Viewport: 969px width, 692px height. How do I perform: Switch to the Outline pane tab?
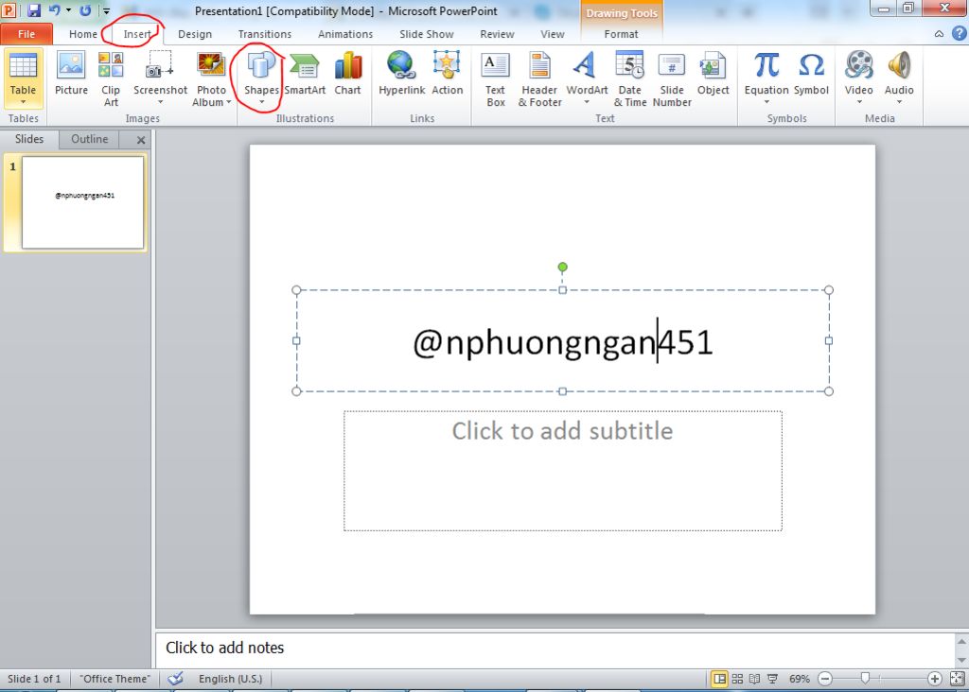pos(89,139)
